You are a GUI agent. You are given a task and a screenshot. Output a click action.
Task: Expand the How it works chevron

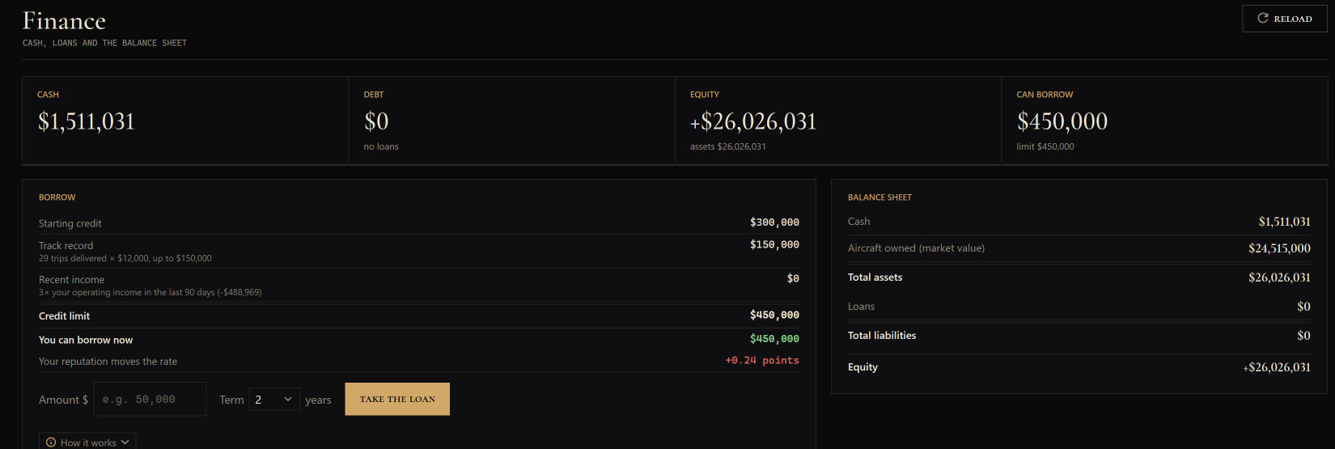[125, 443]
